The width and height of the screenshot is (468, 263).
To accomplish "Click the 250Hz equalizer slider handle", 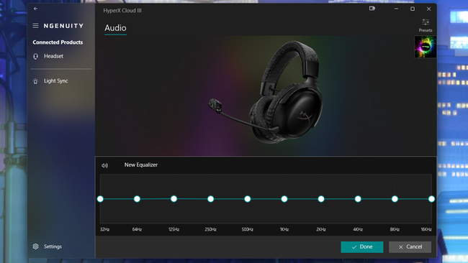I will pos(211,198).
